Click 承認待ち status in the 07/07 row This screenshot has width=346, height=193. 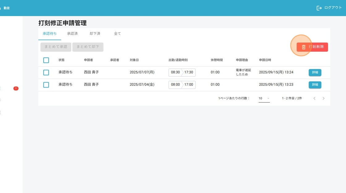pyautogui.click(x=65, y=72)
